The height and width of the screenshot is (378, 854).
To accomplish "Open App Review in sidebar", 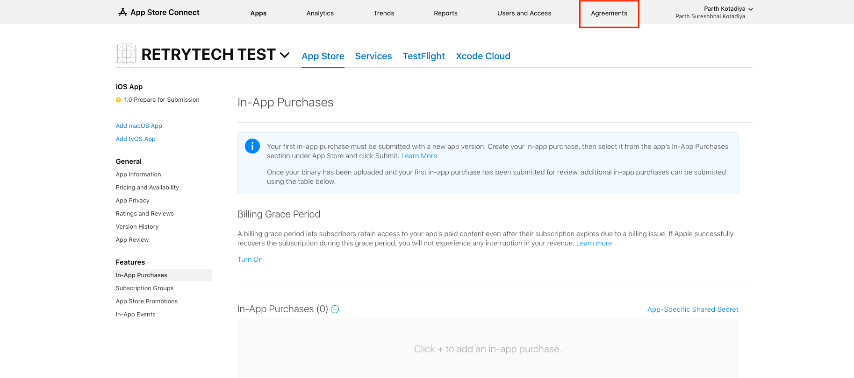I will tap(132, 240).
